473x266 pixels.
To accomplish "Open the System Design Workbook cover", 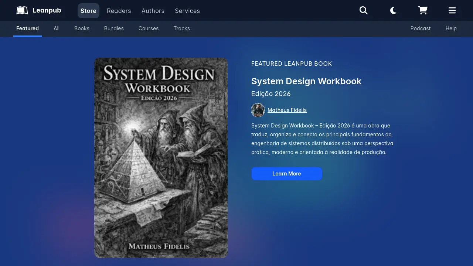I will pyautogui.click(x=161, y=157).
